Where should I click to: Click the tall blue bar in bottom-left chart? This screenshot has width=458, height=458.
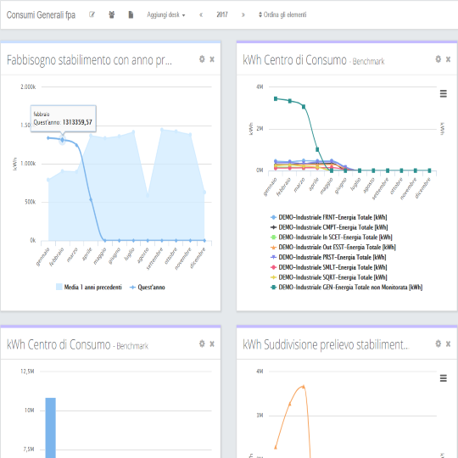[51, 427]
